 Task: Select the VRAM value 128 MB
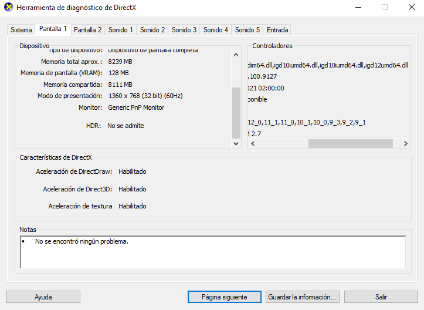[x=118, y=73]
